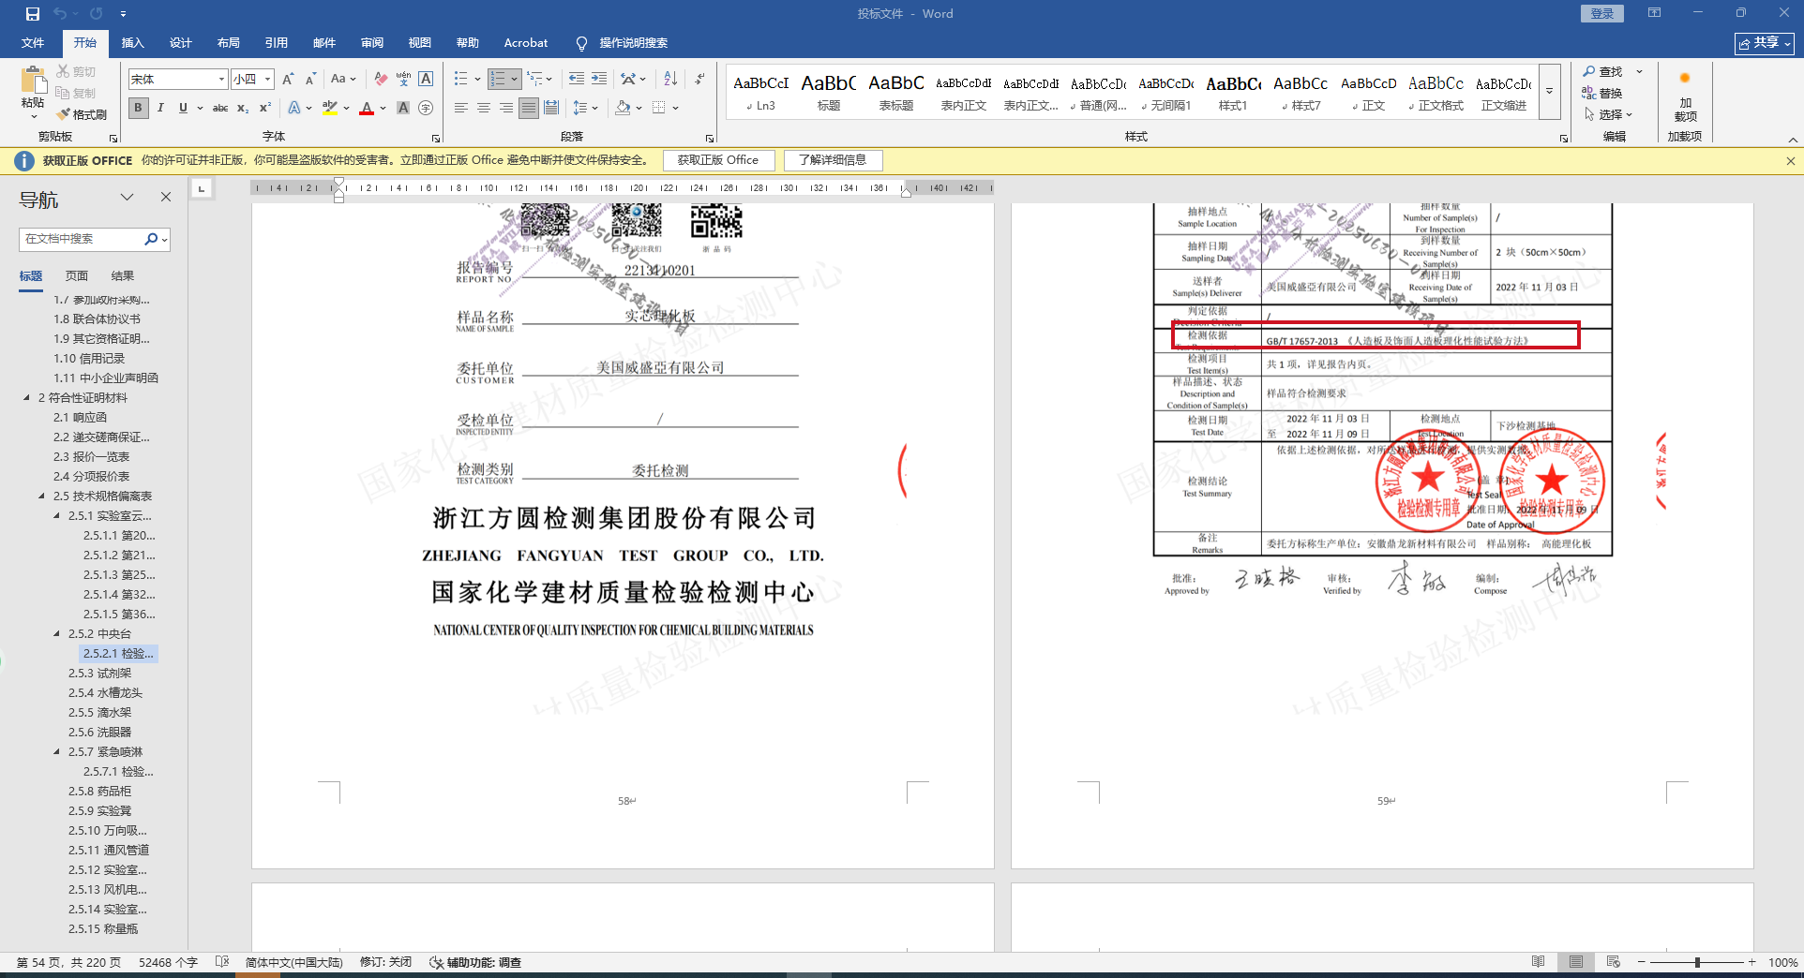The width and height of the screenshot is (1804, 978).
Task: Undo the last action in the title bar
Action: click(61, 14)
